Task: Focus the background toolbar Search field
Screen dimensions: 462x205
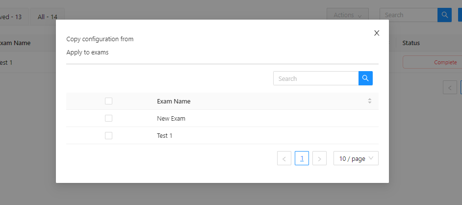Action: [408, 15]
